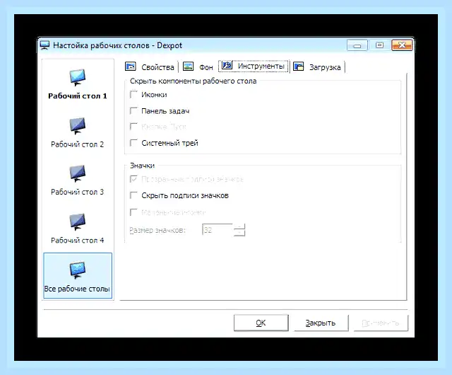Select the Рабочий стол 3 label

77,192
